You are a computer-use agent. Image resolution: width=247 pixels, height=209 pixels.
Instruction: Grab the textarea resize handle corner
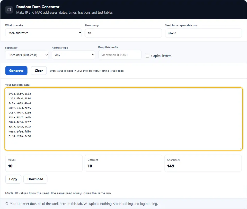click(x=241, y=148)
